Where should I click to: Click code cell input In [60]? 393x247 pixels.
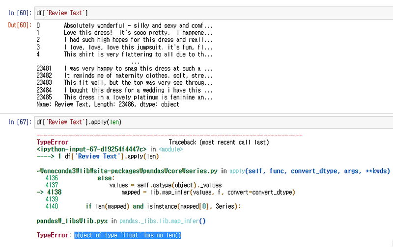[x=214, y=13]
